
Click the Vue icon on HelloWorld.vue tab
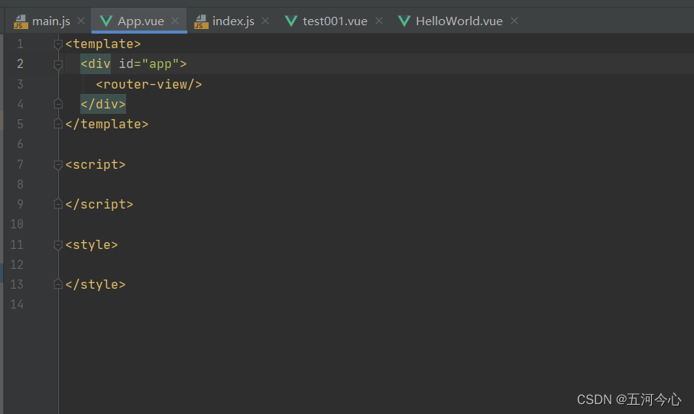404,21
